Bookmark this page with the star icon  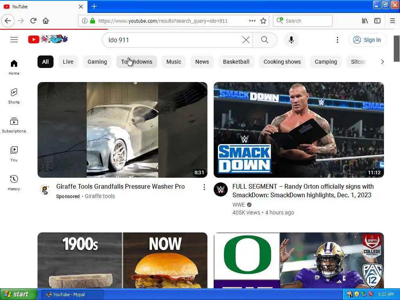point(263,21)
